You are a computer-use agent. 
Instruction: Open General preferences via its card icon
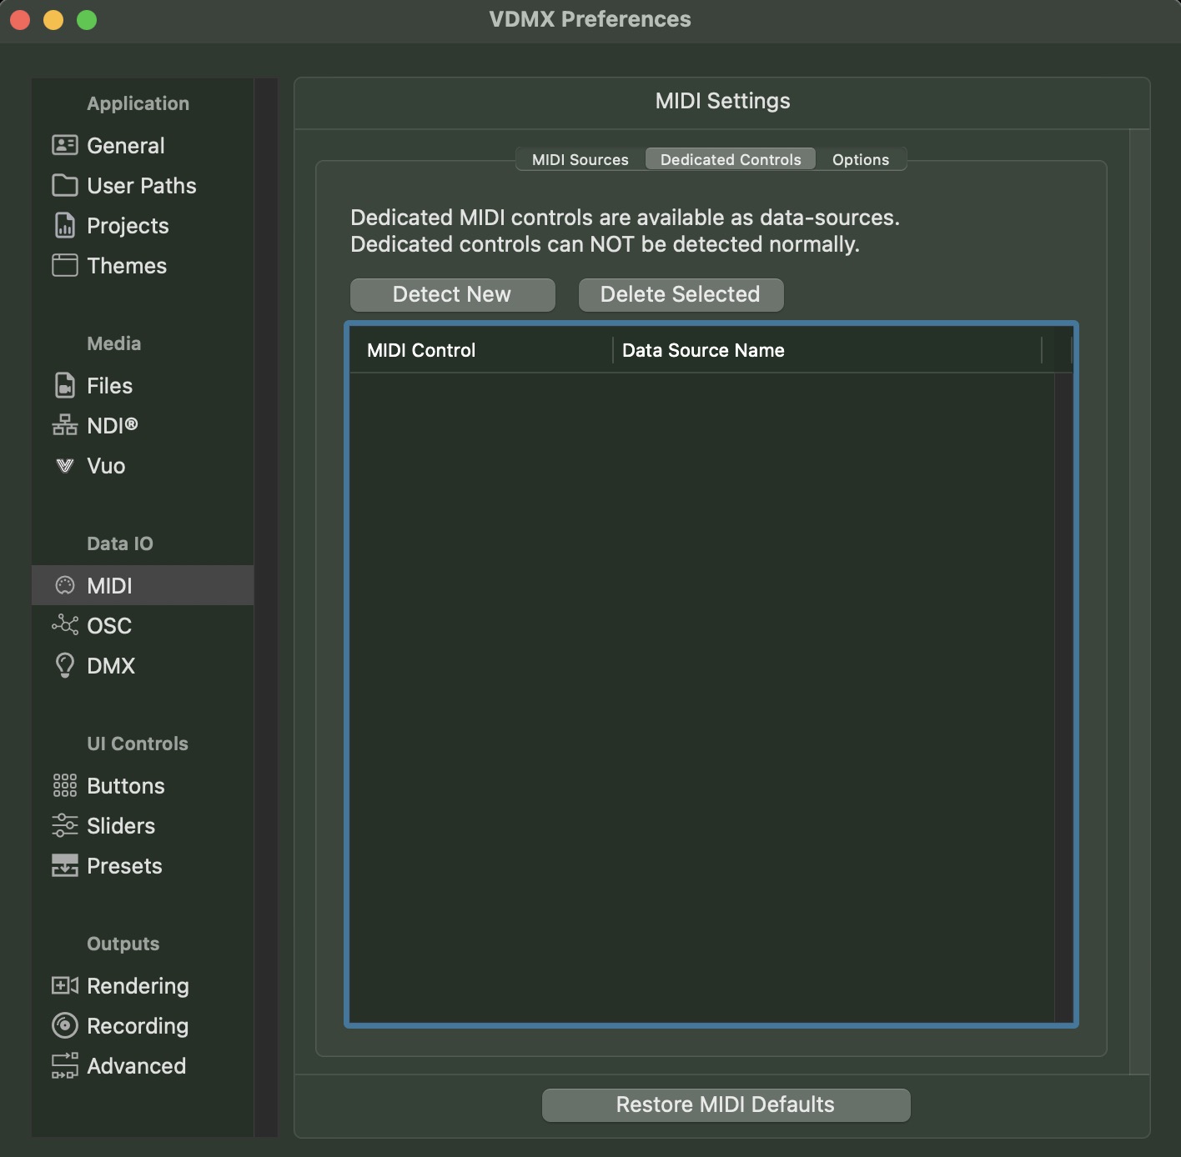[64, 145]
